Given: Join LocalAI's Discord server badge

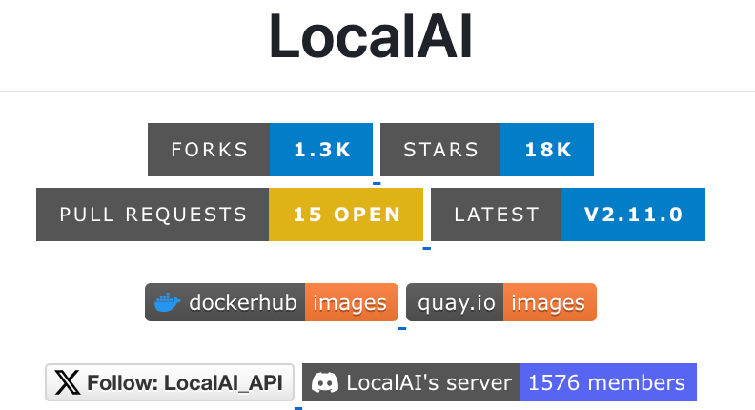Looking at the screenshot, I should click(500, 382).
